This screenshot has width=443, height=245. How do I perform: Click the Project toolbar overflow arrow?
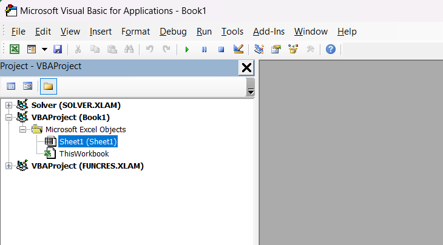(250, 91)
